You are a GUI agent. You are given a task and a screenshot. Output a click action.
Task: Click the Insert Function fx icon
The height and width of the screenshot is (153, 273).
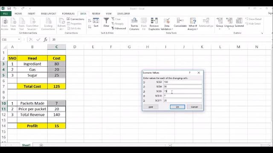tap(46, 40)
